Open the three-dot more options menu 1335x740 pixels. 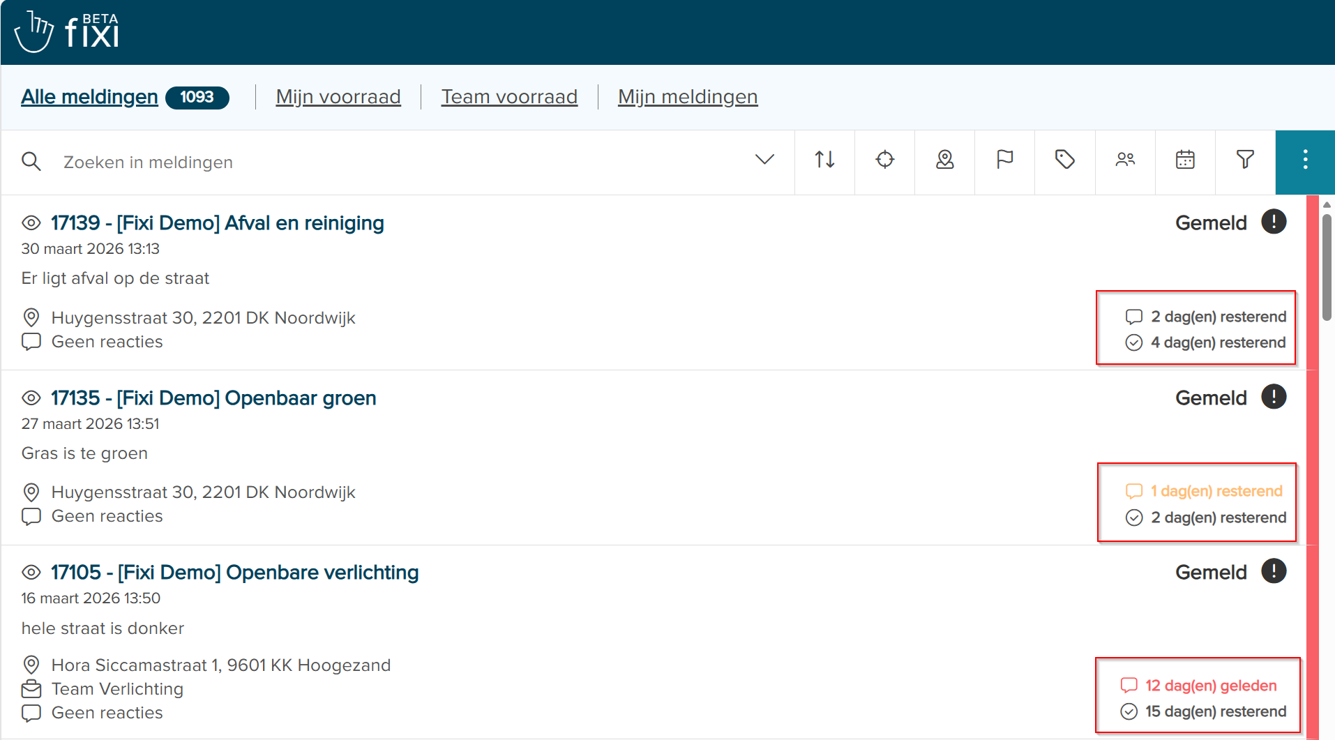point(1304,160)
